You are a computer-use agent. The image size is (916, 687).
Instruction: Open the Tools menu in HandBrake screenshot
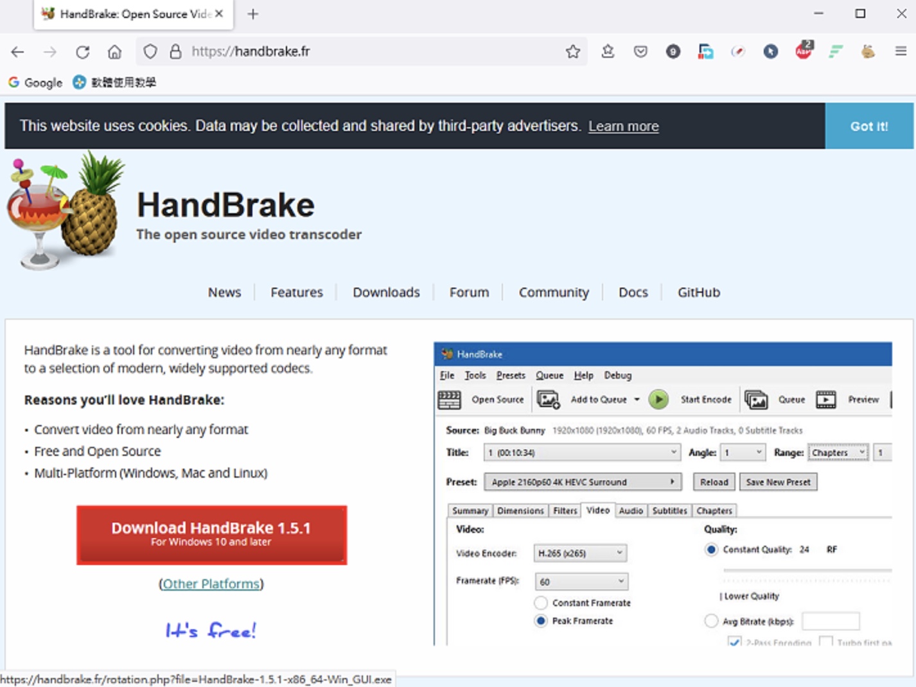(x=475, y=376)
